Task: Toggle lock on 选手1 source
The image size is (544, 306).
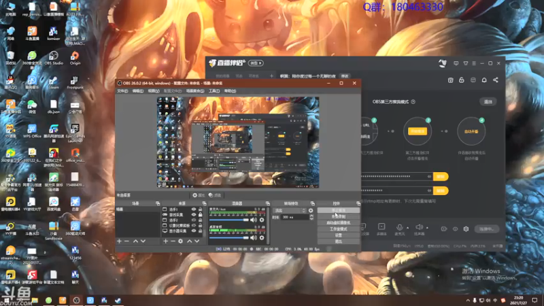Action: tap(200, 209)
